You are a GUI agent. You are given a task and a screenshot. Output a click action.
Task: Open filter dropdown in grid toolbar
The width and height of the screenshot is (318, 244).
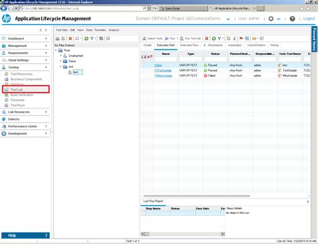click(x=223, y=38)
